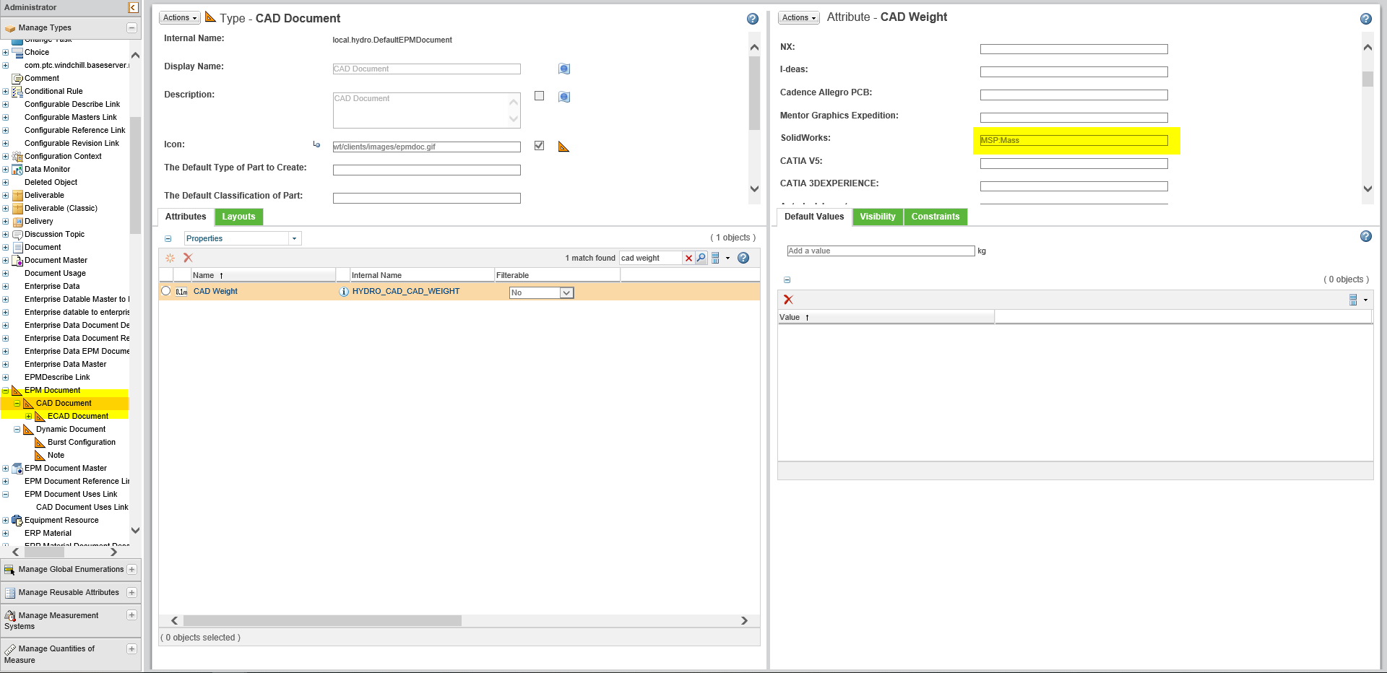Click the 'Add a value' input field
1387x673 pixels.
880,251
